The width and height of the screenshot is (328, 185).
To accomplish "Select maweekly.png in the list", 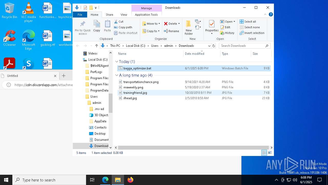I will [x=194, y=87].
